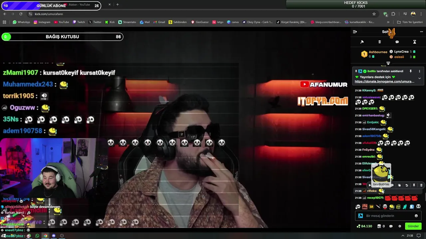Open chat three-dots options menu

tap(421, 32)
